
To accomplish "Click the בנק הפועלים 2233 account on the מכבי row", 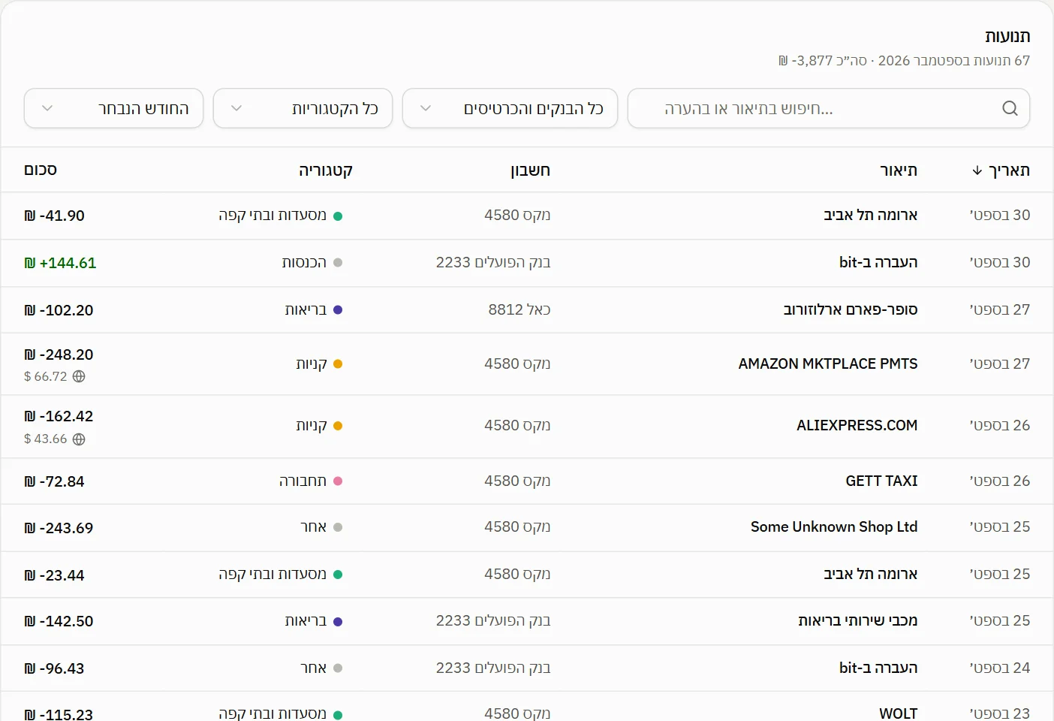I will click(x=493, y=620).
